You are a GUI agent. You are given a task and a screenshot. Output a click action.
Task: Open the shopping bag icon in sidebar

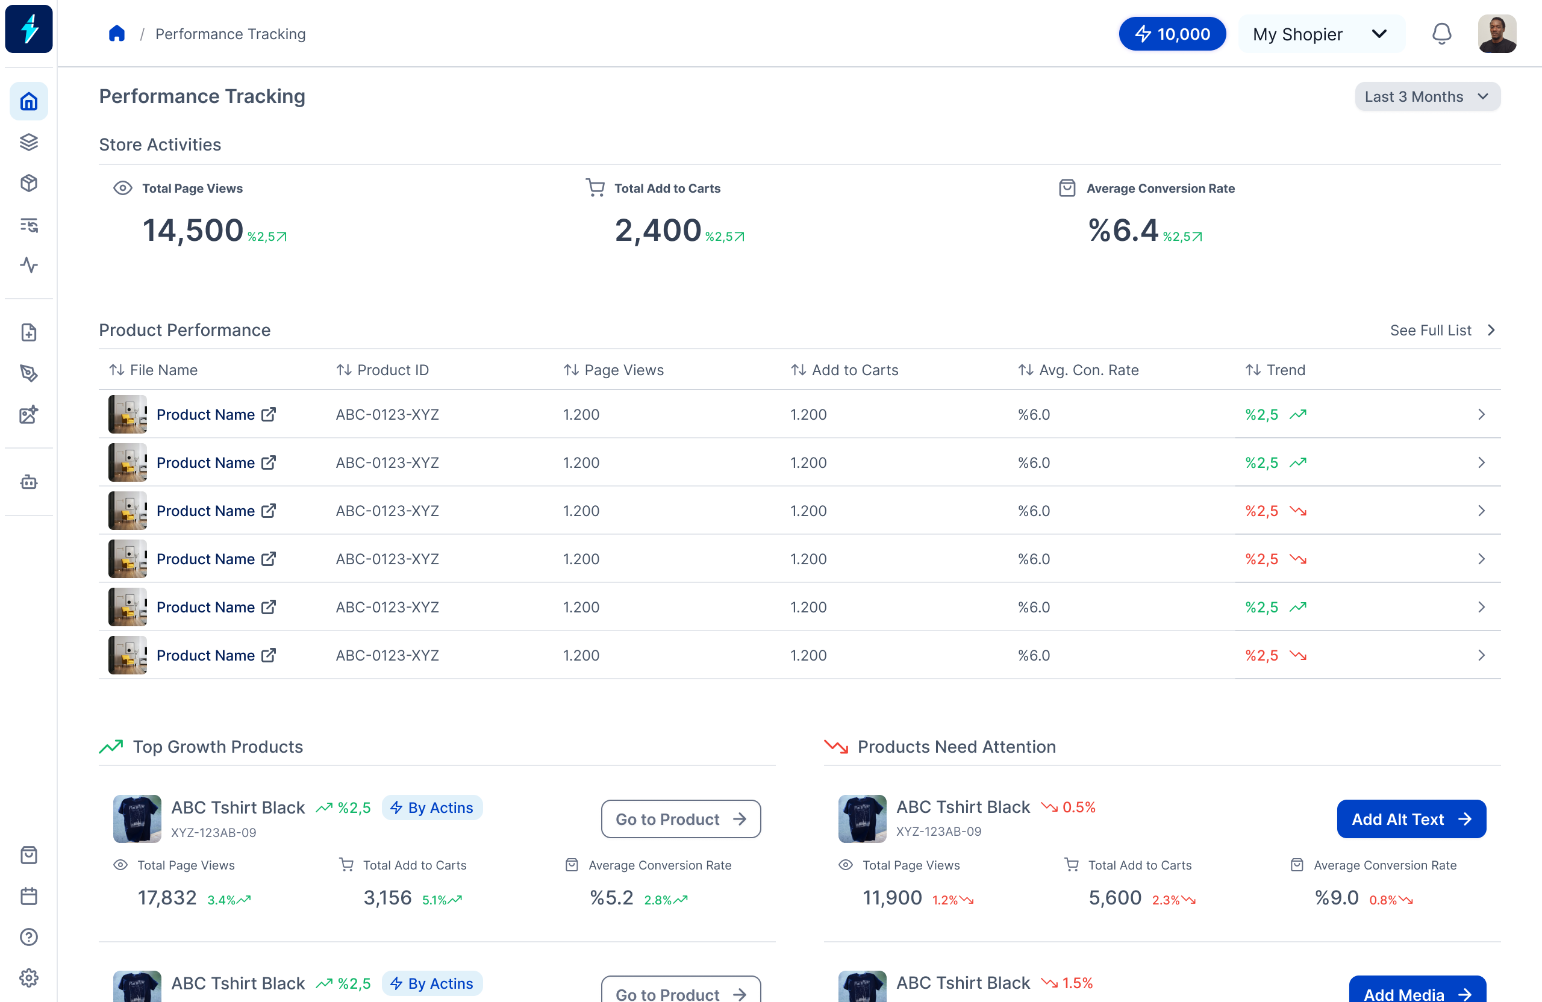tap(28, 855)
